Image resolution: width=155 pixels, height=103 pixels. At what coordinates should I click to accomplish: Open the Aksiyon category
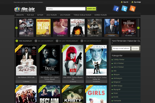click(126, 75)
